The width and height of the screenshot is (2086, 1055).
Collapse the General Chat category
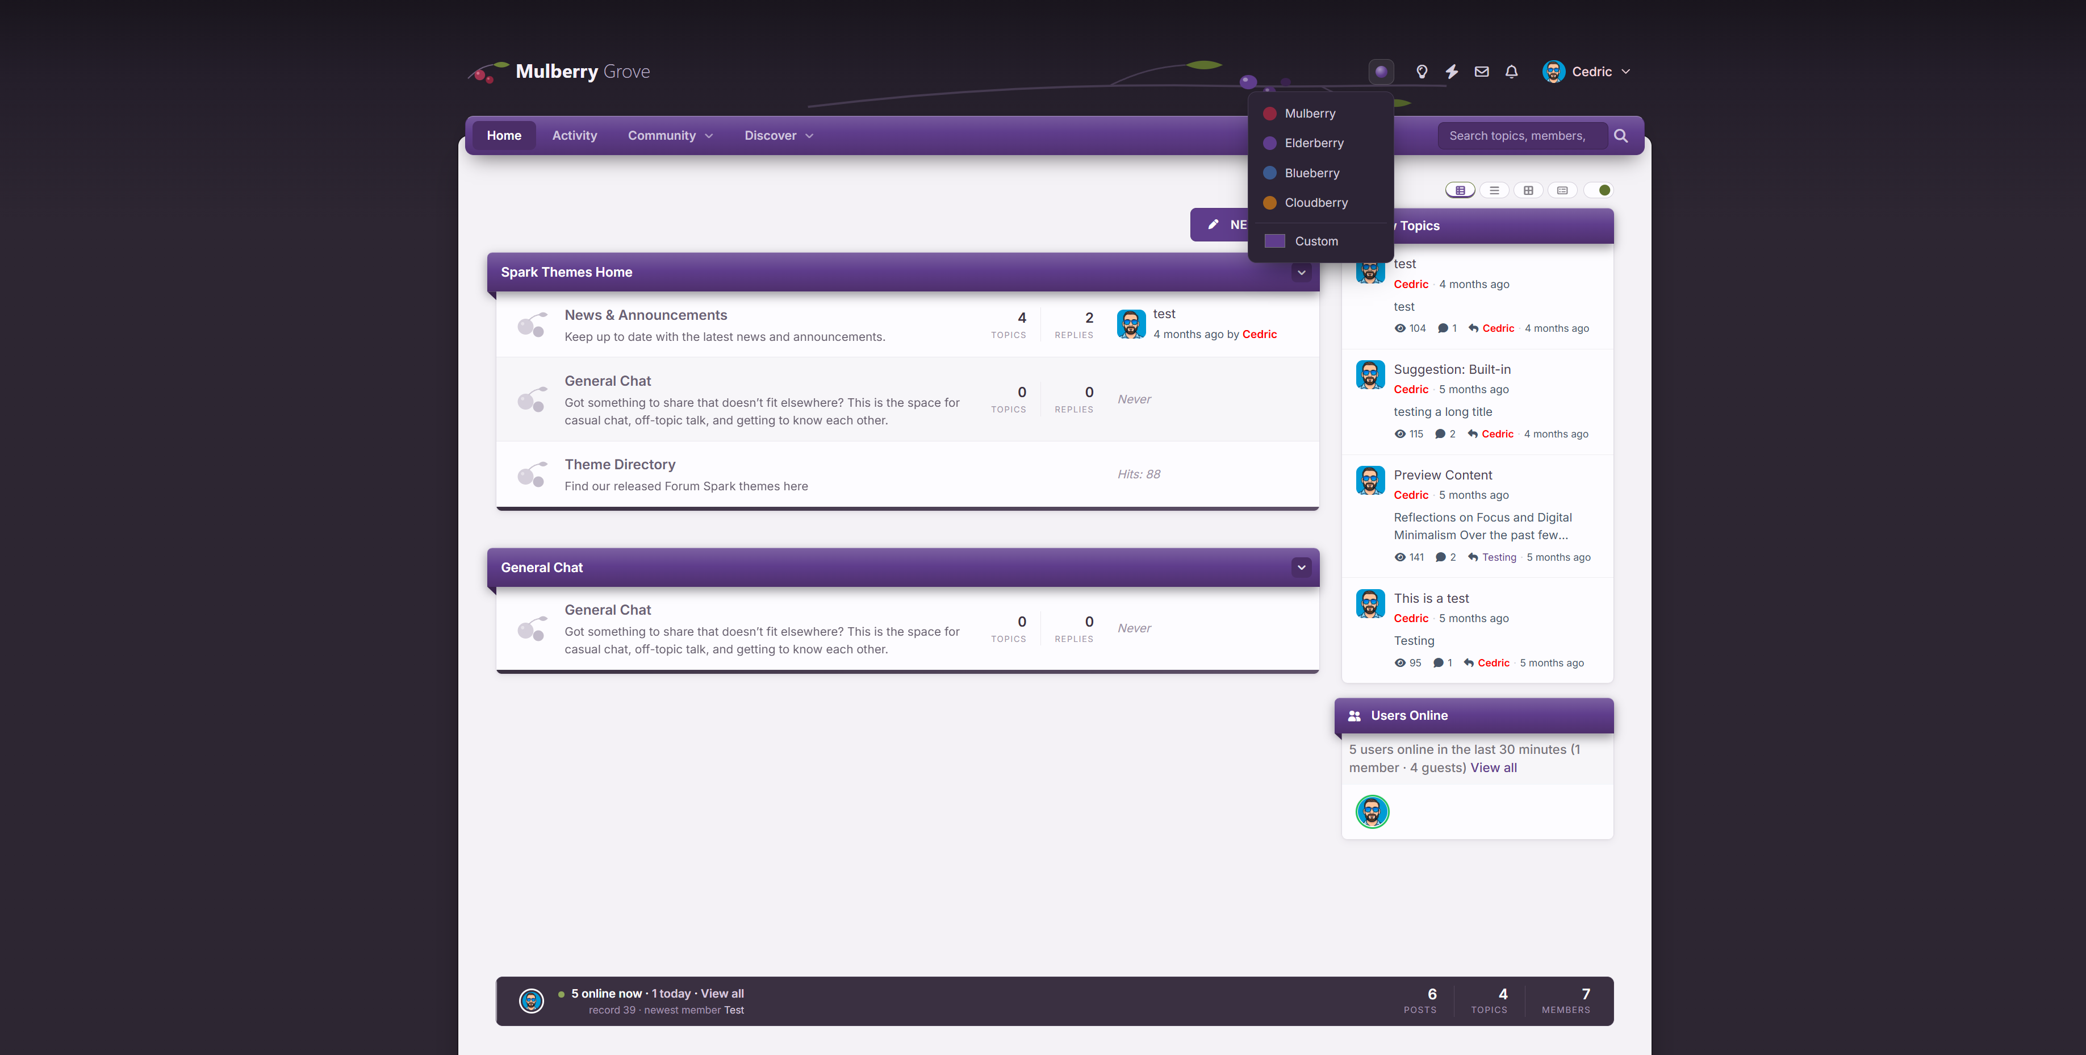(x=1301, y=567)
